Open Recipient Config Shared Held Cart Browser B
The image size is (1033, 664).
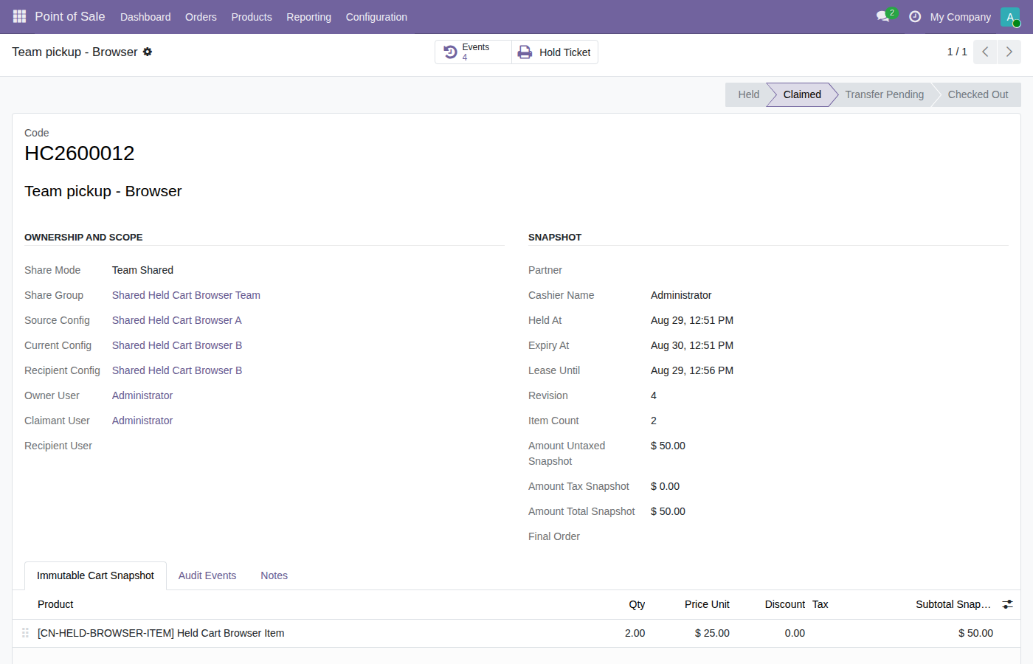click(x=177, y=370)
